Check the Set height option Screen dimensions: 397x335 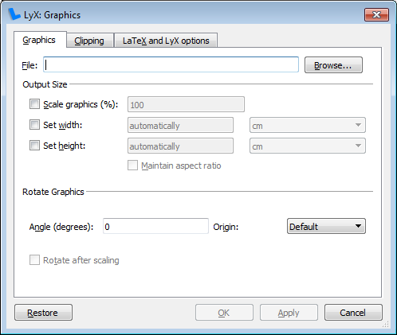click(x=34, y=146)
